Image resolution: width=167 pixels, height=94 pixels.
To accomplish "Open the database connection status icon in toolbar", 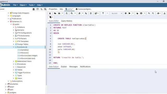I will pyautogui.click(x=50, y=13).
